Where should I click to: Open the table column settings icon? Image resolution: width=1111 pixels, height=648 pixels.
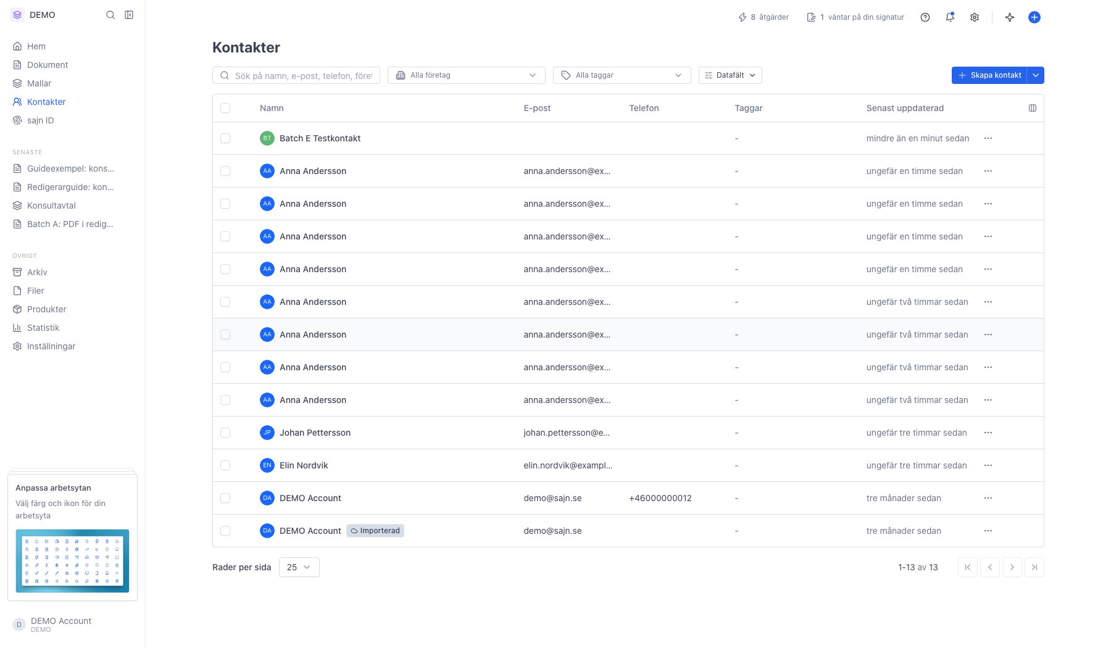coord(1033,108)
